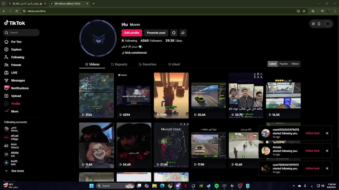This screenshot has width=339, height=190.
Task: Open the video with 3126 views
Action: (96, 96)
